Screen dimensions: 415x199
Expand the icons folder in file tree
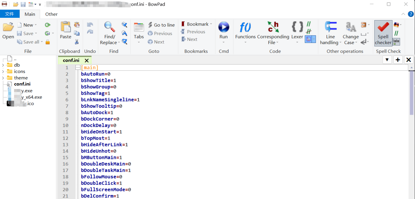click(3, 71)
